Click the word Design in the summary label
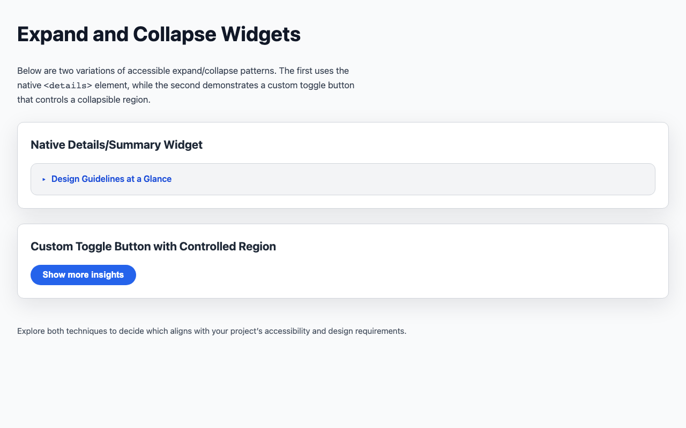This screenshot has height=428, width=686. [65, 179]
